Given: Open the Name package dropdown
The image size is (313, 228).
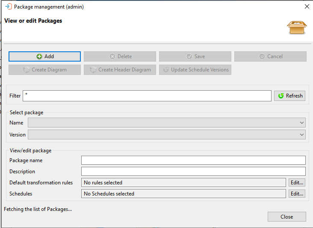Looking at the screenshot, I should [x=167, y=123].
